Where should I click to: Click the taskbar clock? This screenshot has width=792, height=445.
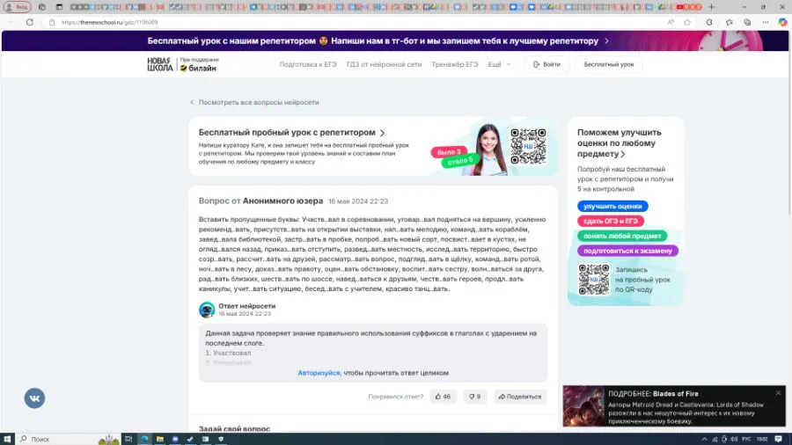tap(762, 439)
